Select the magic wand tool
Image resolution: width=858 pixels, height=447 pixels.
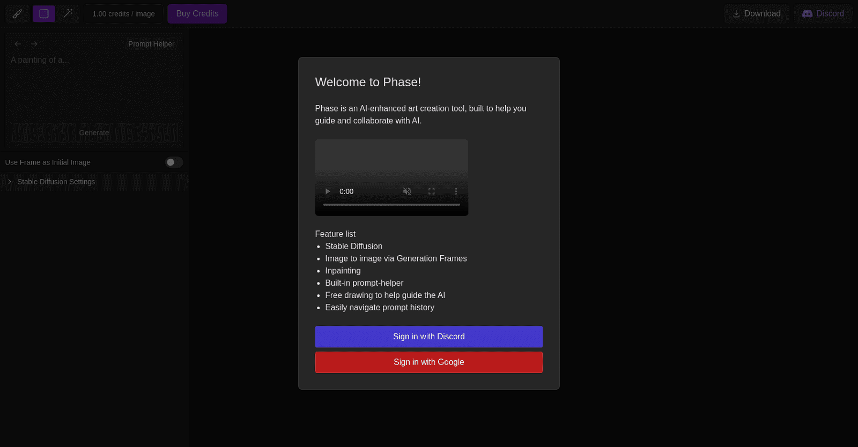68,14
